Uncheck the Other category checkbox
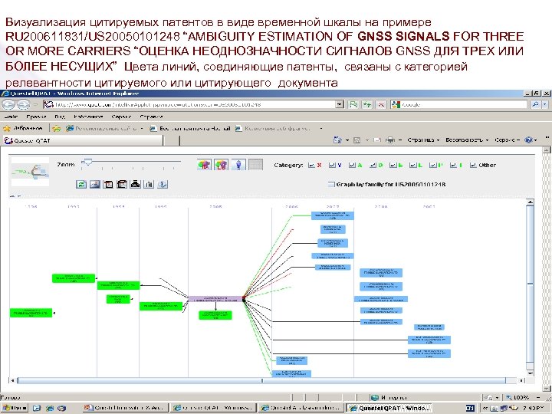Viewport: 552px width, 414px height. coord(474,165)
